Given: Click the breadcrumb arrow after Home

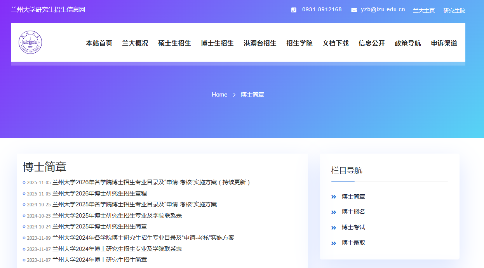Looking at the screenshot, I should 234,95.
